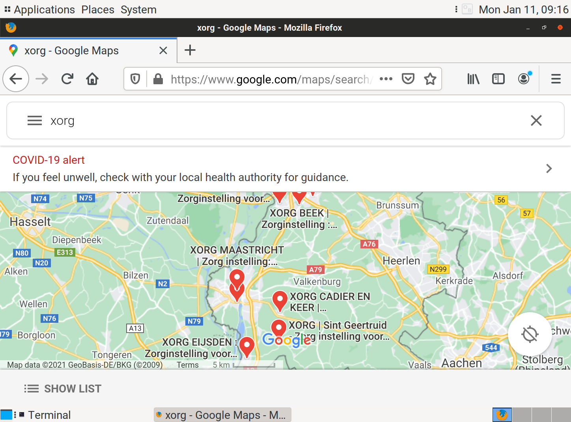Clear the Google Maps search

pos(536,120)
